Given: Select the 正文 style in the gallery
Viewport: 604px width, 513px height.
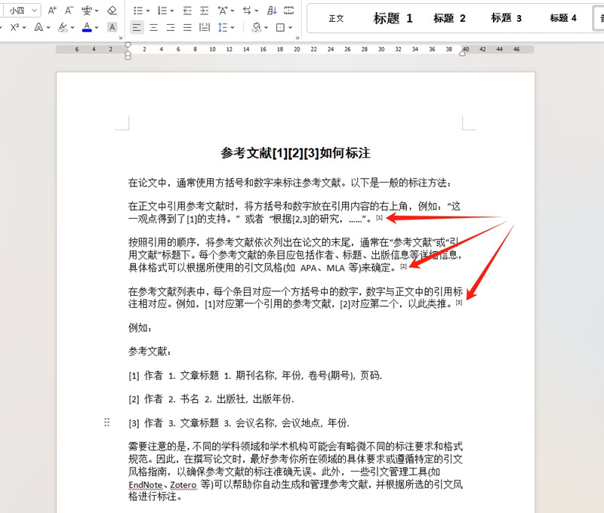Looking at the screenshot, I should (335, 18).
